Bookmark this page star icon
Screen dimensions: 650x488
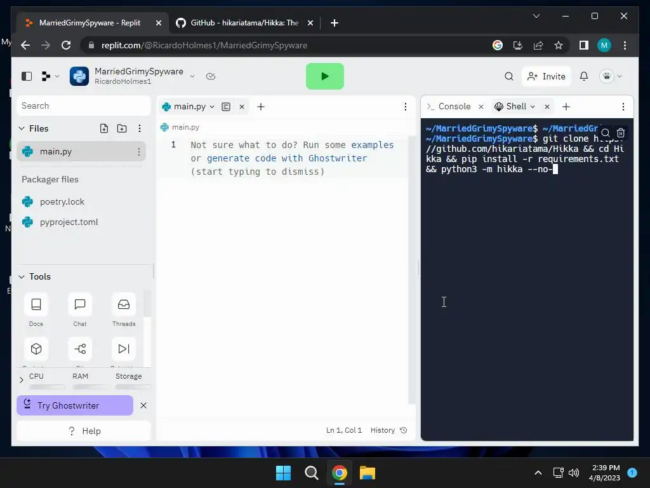559,45
